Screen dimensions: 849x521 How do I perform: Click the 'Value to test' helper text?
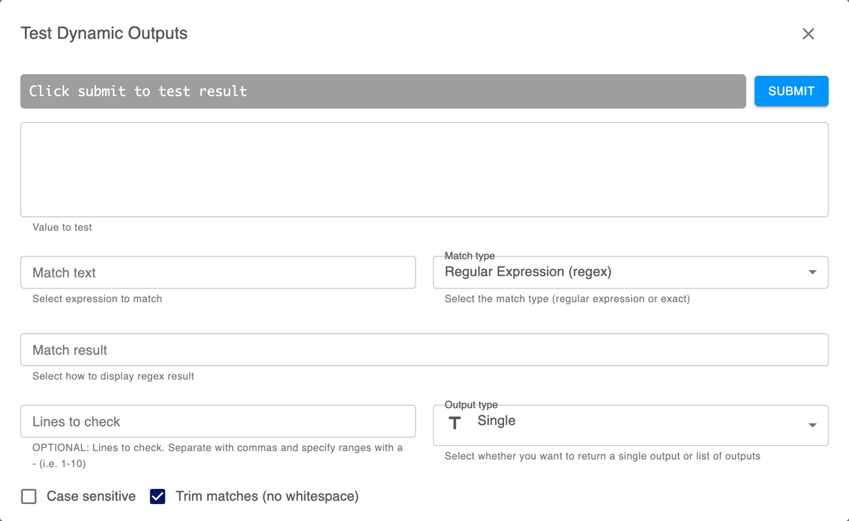[62, 227]
